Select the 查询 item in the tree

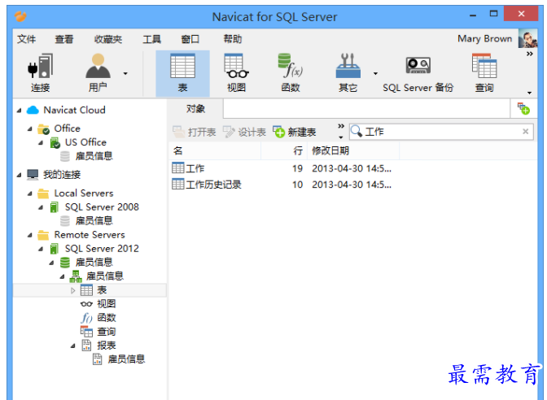coord(107,332)
